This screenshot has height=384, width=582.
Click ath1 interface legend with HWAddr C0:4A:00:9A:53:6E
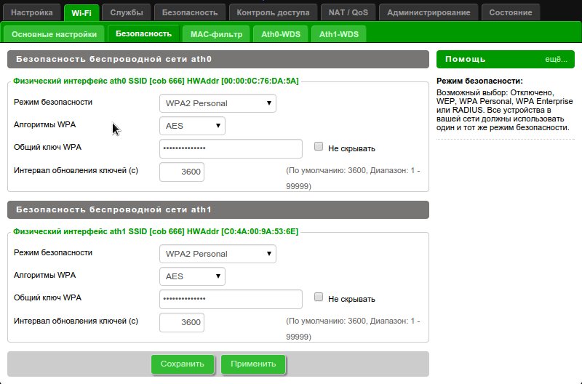coord(156,231)
